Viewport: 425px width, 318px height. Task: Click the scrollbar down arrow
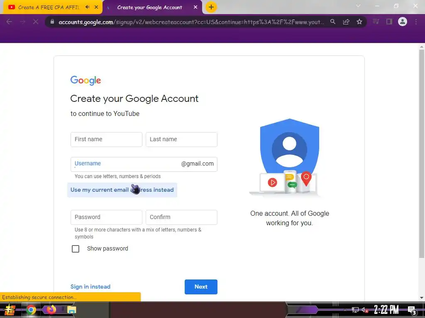tap(422, 298)
